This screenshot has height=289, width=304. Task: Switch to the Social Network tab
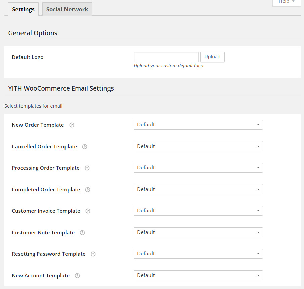point(67,9)
